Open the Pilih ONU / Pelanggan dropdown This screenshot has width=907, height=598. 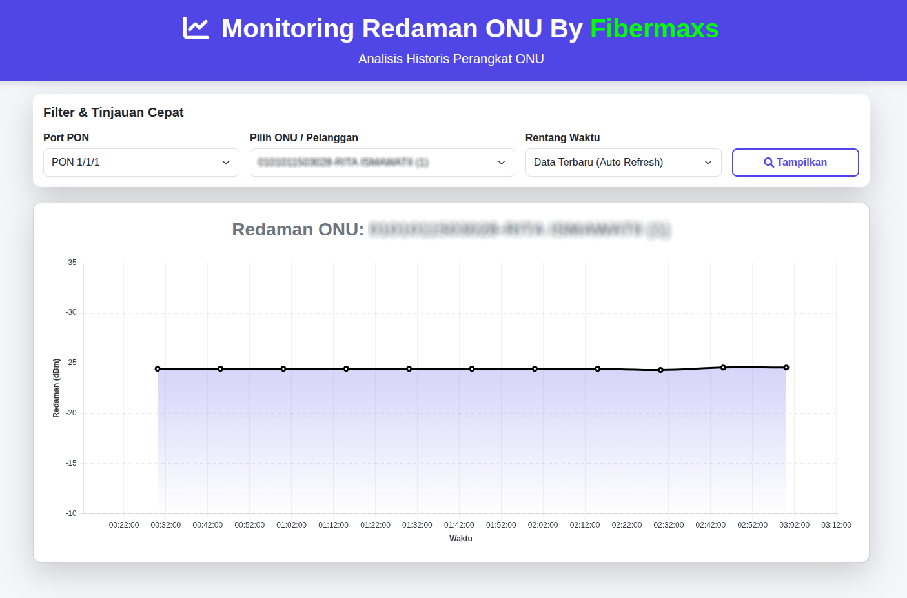click(382, 163)
